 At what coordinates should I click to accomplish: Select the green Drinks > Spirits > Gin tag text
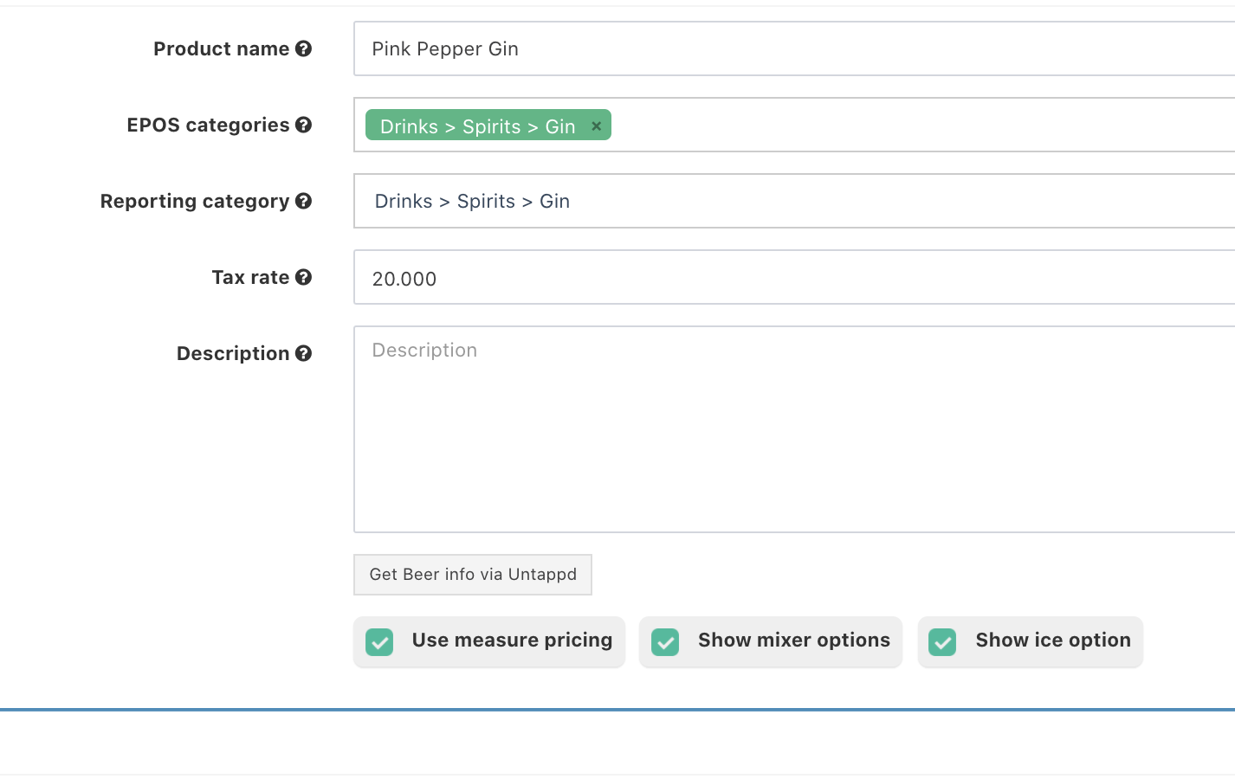pyautogui.click(x=477, y=126)
